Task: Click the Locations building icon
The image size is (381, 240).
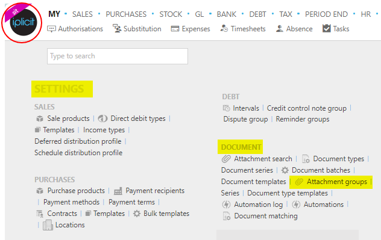Action: click(48, 225)
